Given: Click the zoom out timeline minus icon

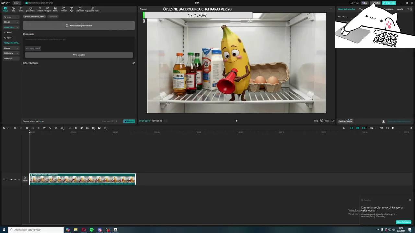Looking at the screenshot, I should coord(387,128).
